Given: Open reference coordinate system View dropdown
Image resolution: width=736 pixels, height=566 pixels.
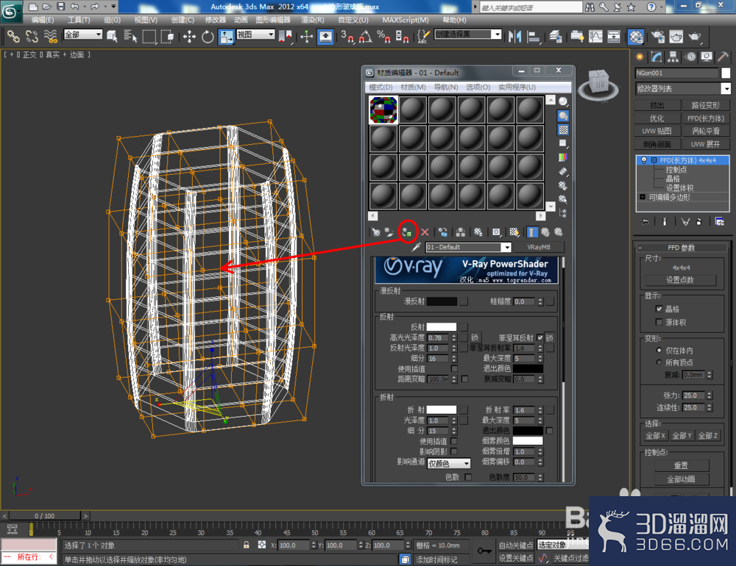Looking at the screenshot, I should pos(255,35).
